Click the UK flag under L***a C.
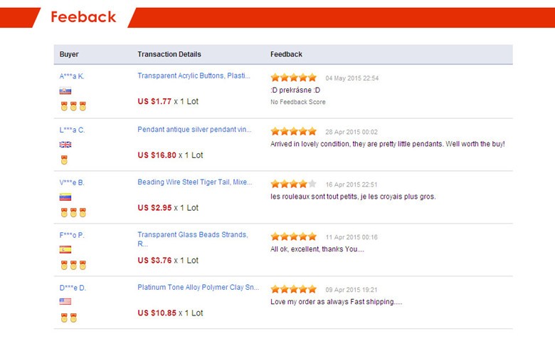Image resolution: width=555 pixels, height=344 pixels. (x=65, y=145)
